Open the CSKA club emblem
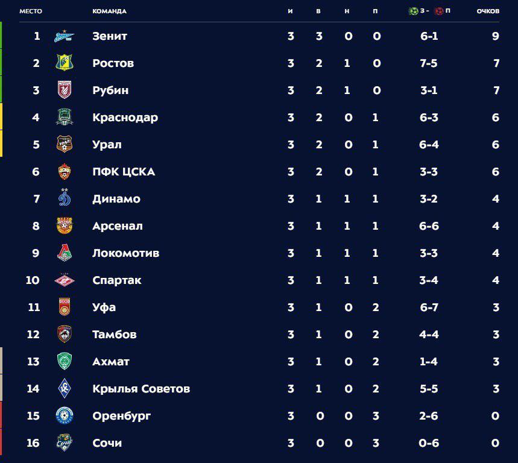This screenshot has height=463, width=518. (65, 171)
